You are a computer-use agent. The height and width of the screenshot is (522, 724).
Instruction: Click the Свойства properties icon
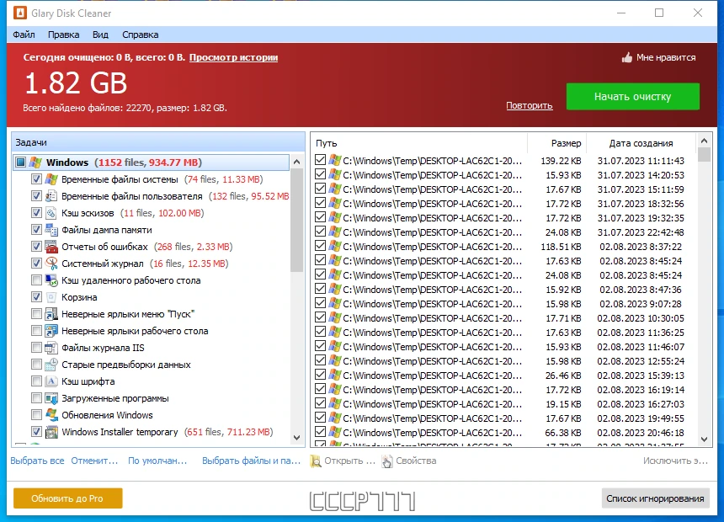pos(387,461)
